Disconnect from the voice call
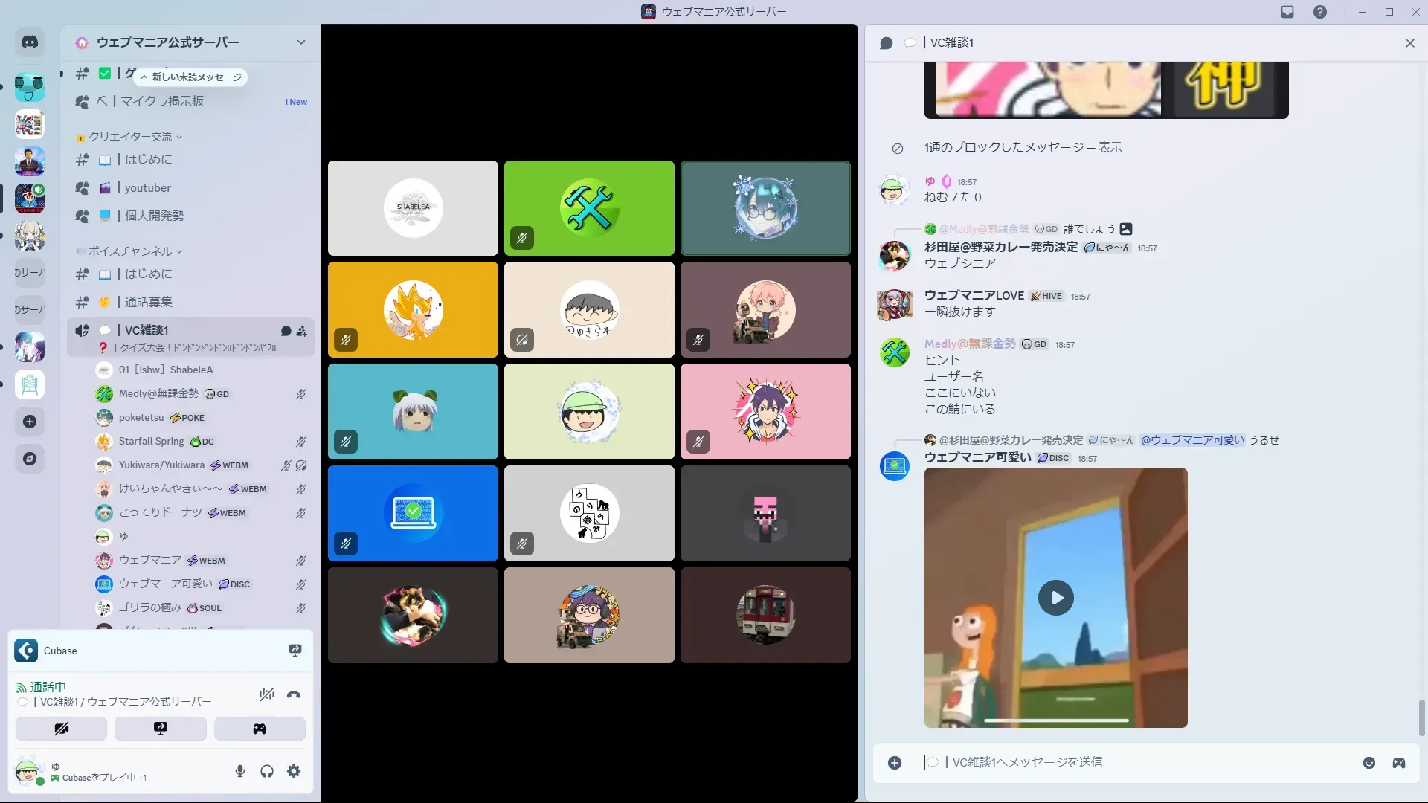This screenshot has height=803, width=1428. click(294, 695)
